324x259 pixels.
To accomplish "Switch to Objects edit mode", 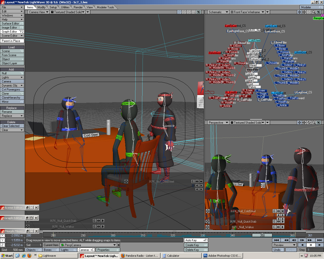I will tap(34, 250).
